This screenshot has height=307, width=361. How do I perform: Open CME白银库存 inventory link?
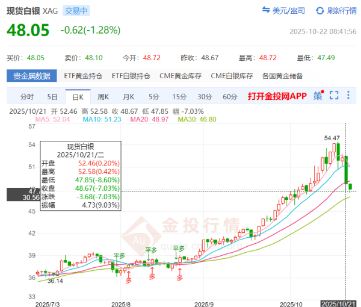pyautogui.click(x=232, y=76)
